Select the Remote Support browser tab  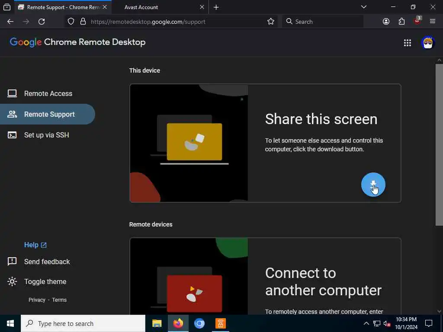click(63, 7)
